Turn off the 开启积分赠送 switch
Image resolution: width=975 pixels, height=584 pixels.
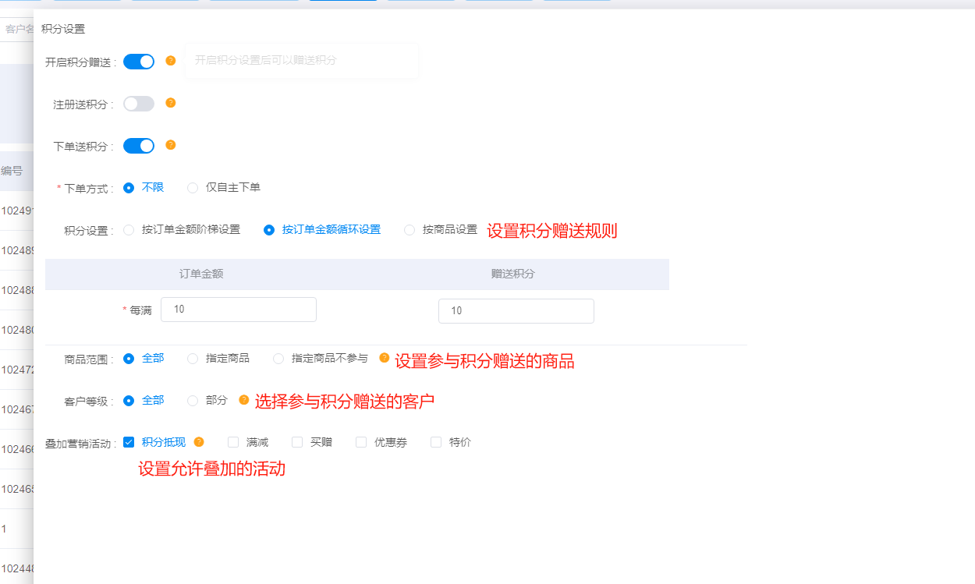pyautogui.click(x=139, y=62)
